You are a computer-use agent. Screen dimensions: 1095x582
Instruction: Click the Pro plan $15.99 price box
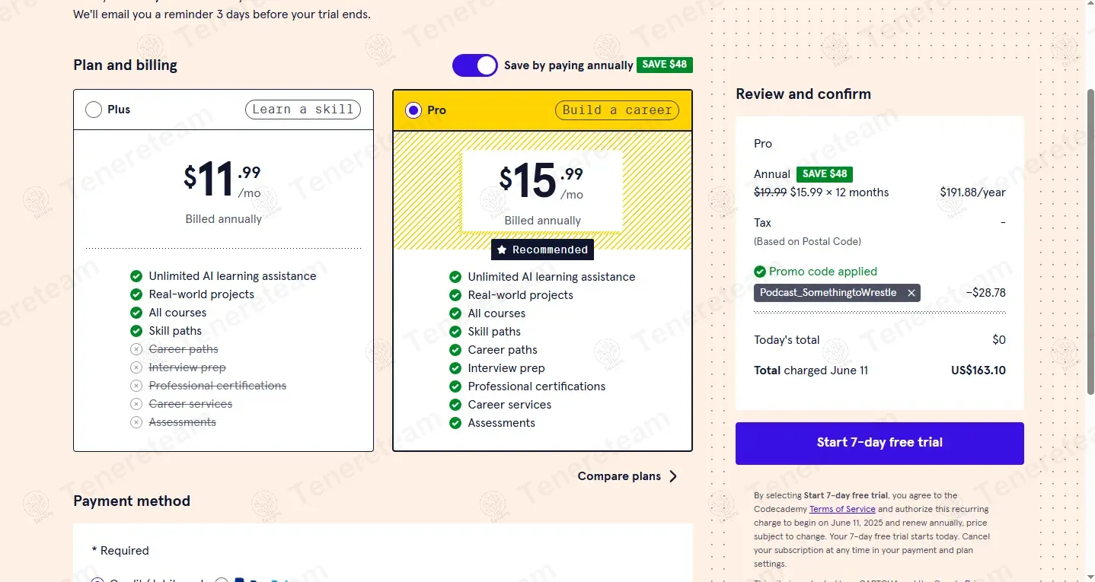click(x=542, y=190)
